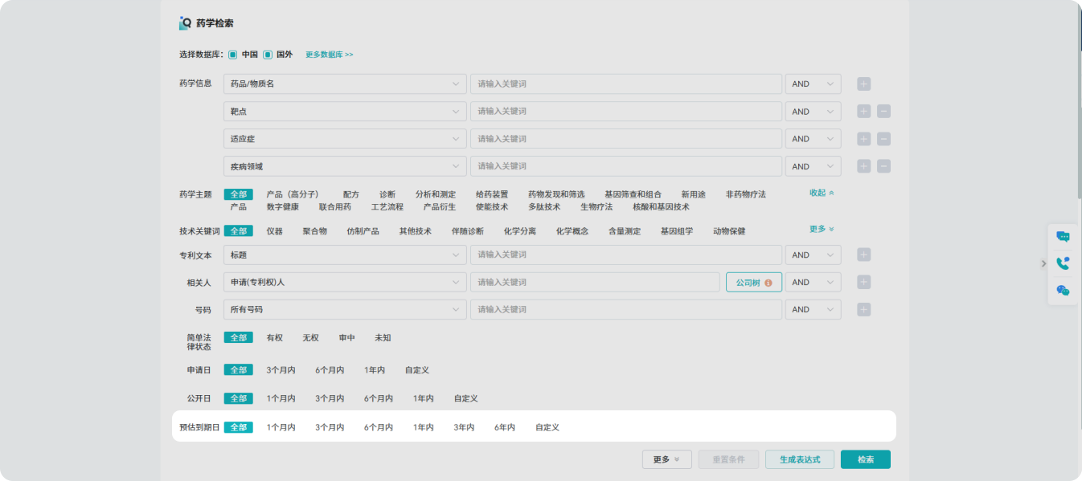The width and height of the screenshot is (1082, 481).
Task: Select 自定义 for 公开日
Action: click(x=465, y=399)
